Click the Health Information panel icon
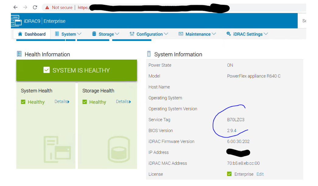Image resolution: width=318 pixels, height=186 pixels. [20, 54]
